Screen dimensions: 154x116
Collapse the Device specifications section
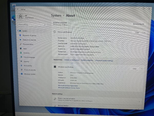click(x=145, y=32)
